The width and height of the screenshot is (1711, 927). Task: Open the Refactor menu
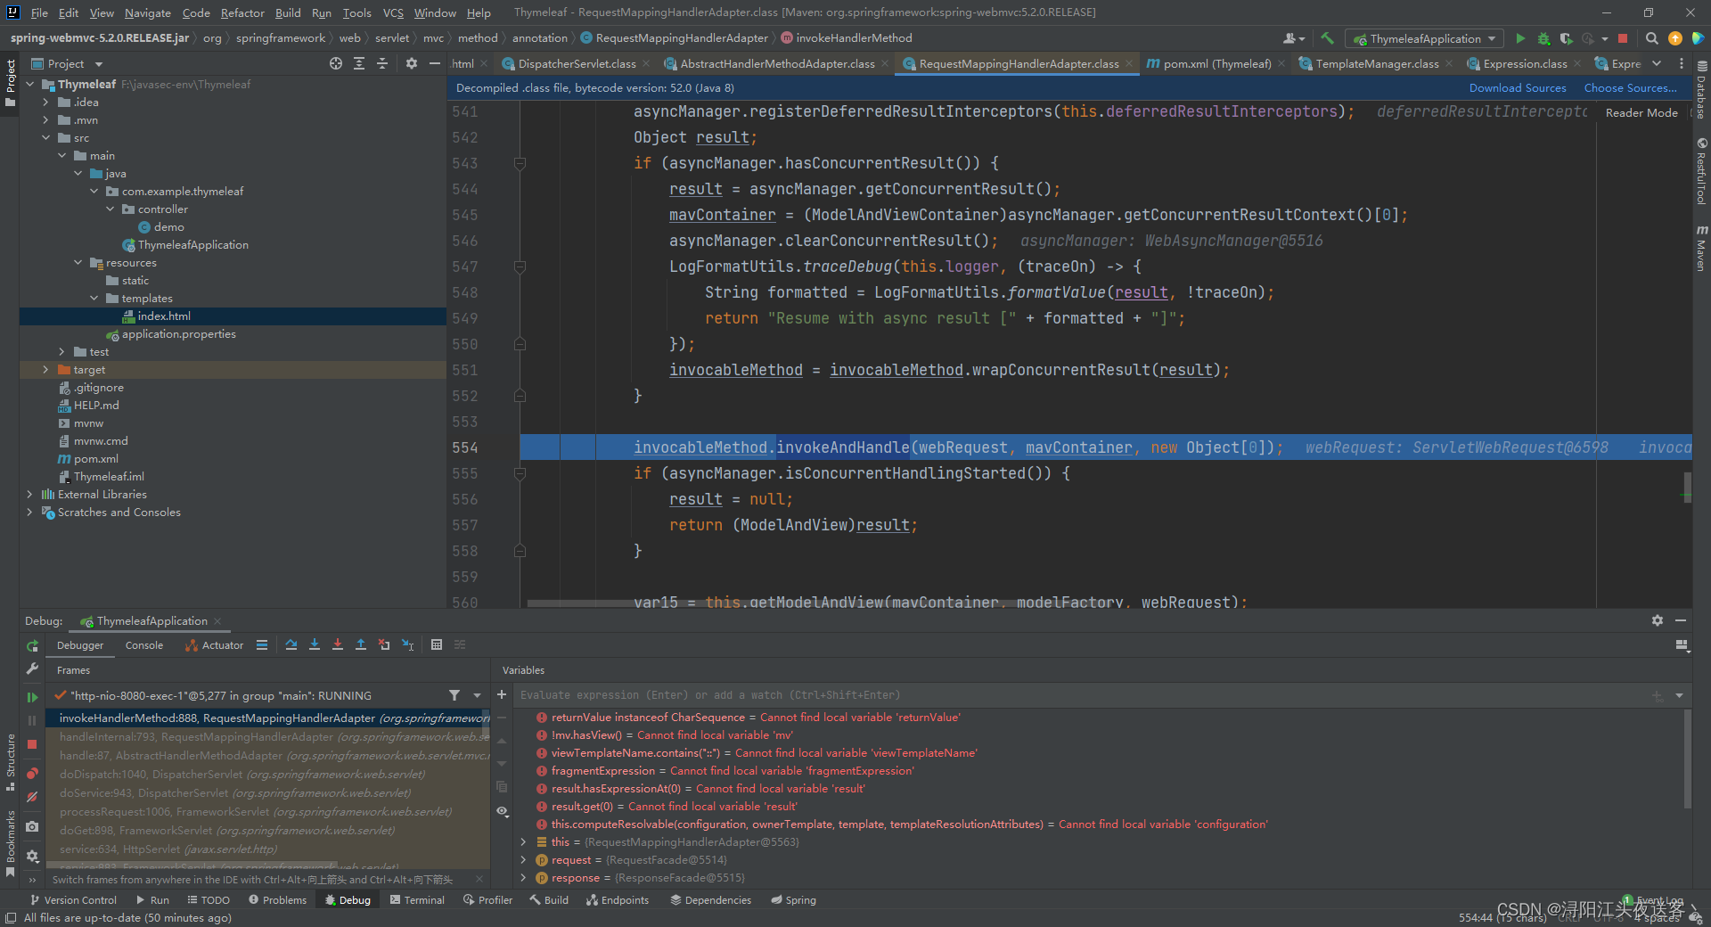point(242,12)
